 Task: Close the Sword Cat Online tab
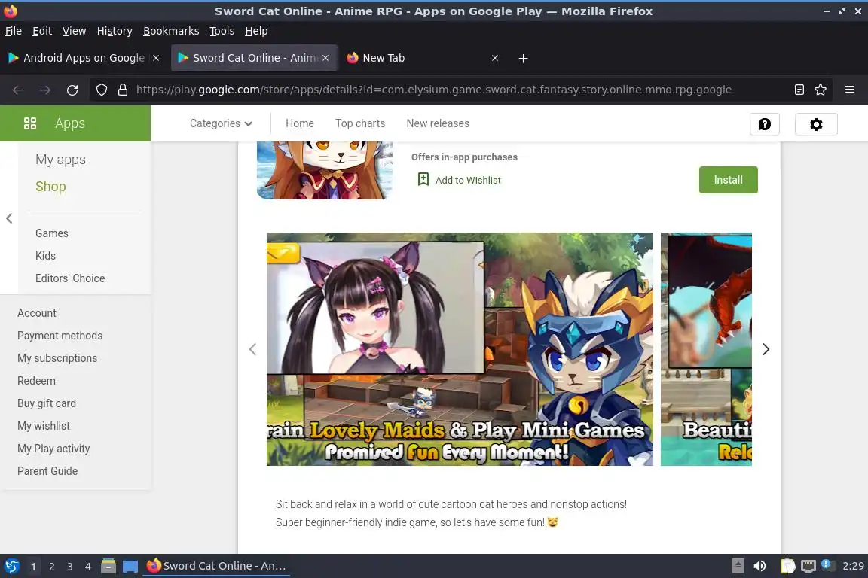[x=325, y=58]
